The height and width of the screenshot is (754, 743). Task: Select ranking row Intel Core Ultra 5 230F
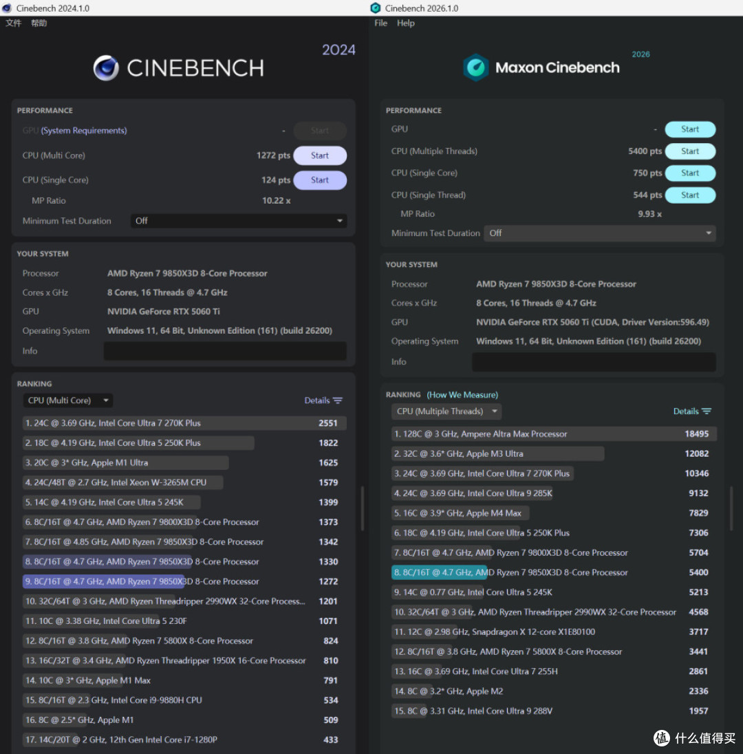[x=184, y=621]
